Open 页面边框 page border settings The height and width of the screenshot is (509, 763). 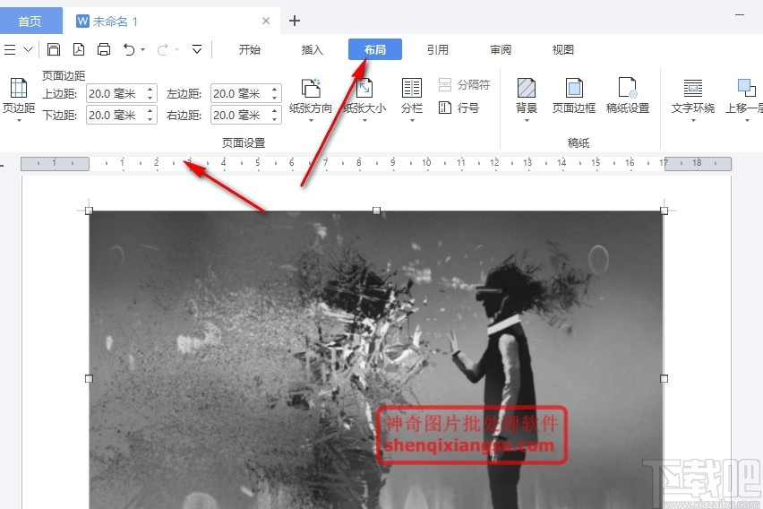click(574, 96)
